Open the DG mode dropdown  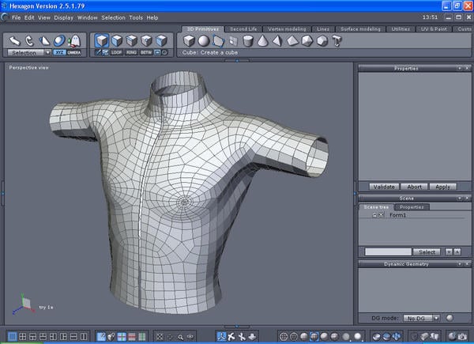pos(421,317)
